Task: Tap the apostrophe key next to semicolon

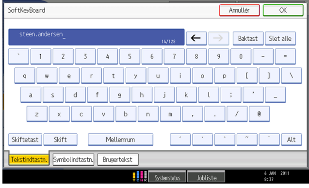Action: click(253, 94)
